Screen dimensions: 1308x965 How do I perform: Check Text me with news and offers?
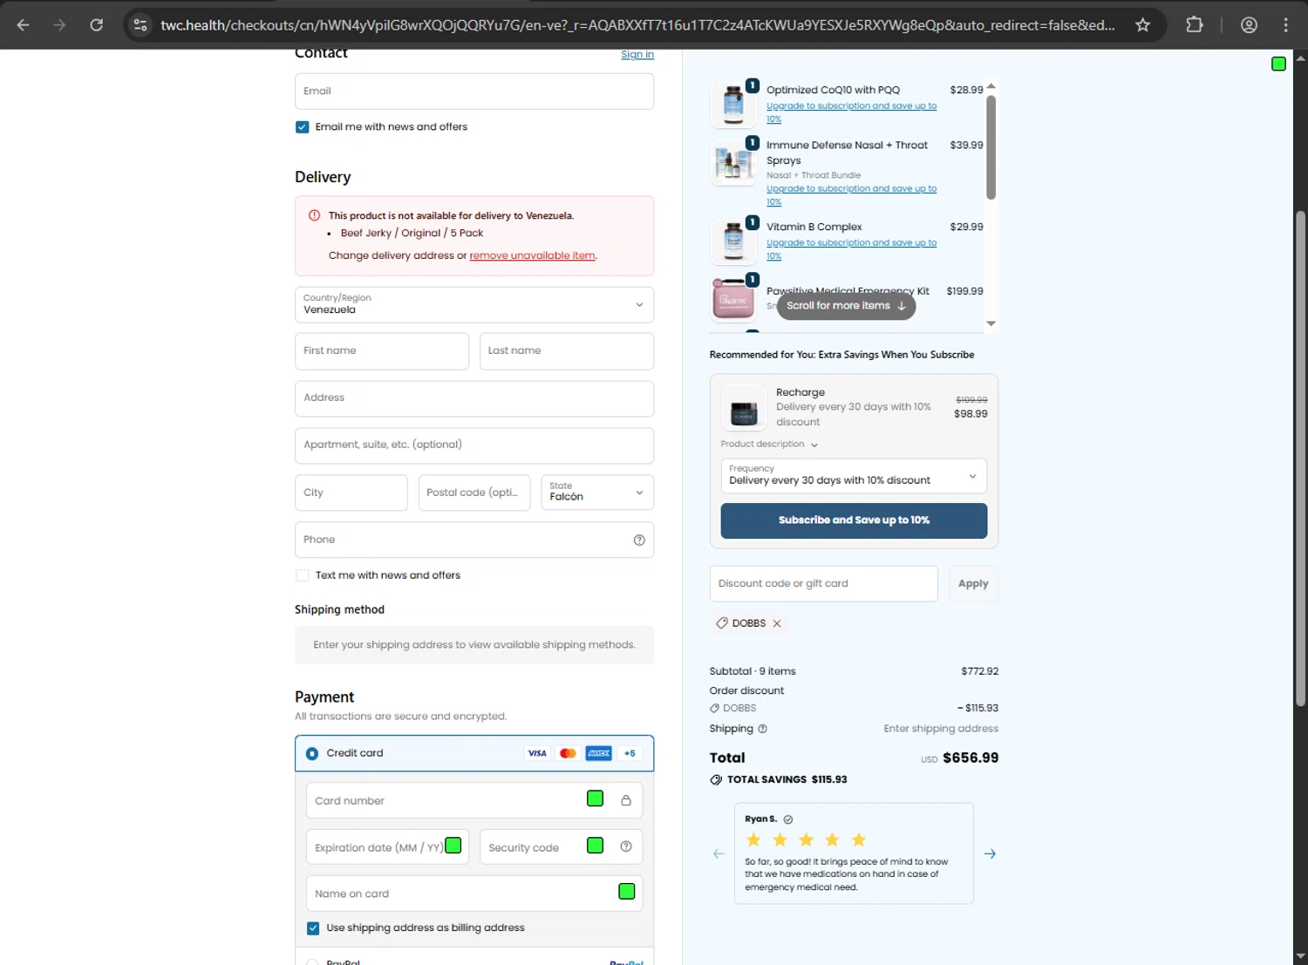(x=303, y=575)
